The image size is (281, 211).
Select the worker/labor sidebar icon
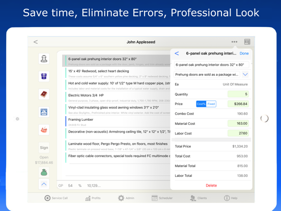pos(44,59)
